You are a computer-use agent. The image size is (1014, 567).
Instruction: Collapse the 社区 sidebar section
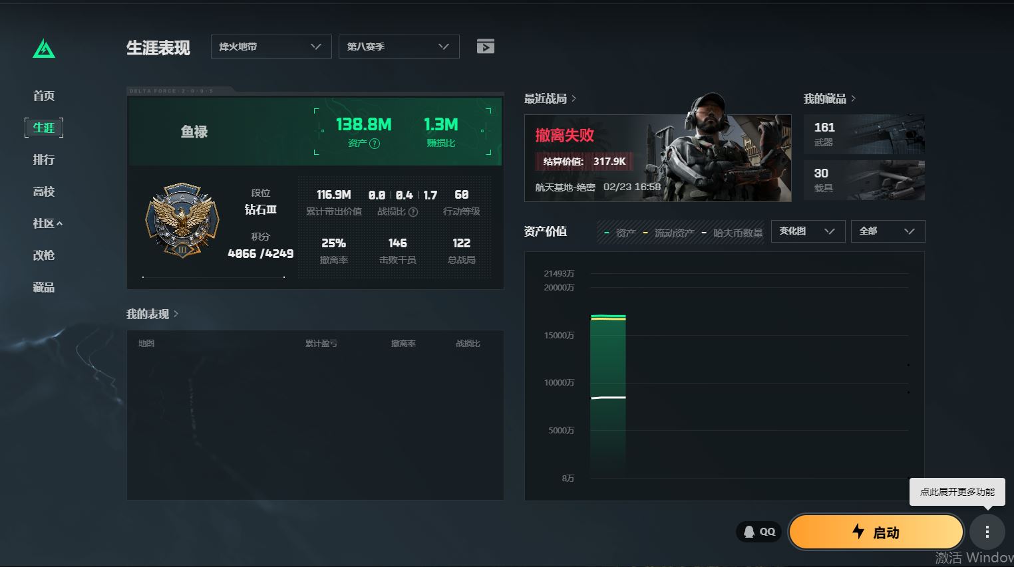click(47, 223)
